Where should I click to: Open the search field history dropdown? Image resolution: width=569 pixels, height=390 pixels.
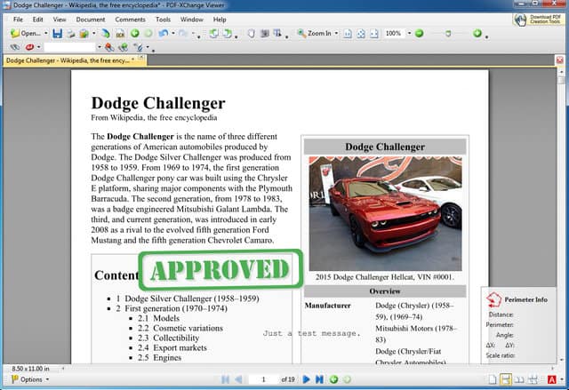tap(99, 47)
